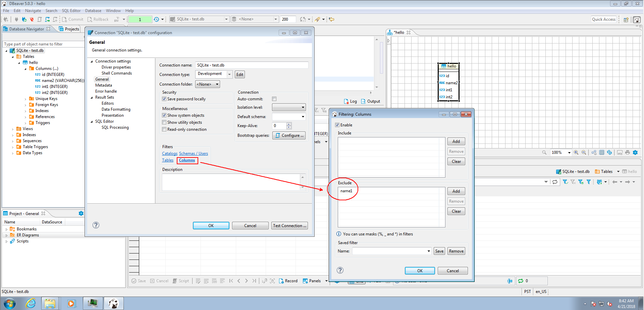
Task: Click the apply filter funnel icon
Action: (x=565, y=182)
